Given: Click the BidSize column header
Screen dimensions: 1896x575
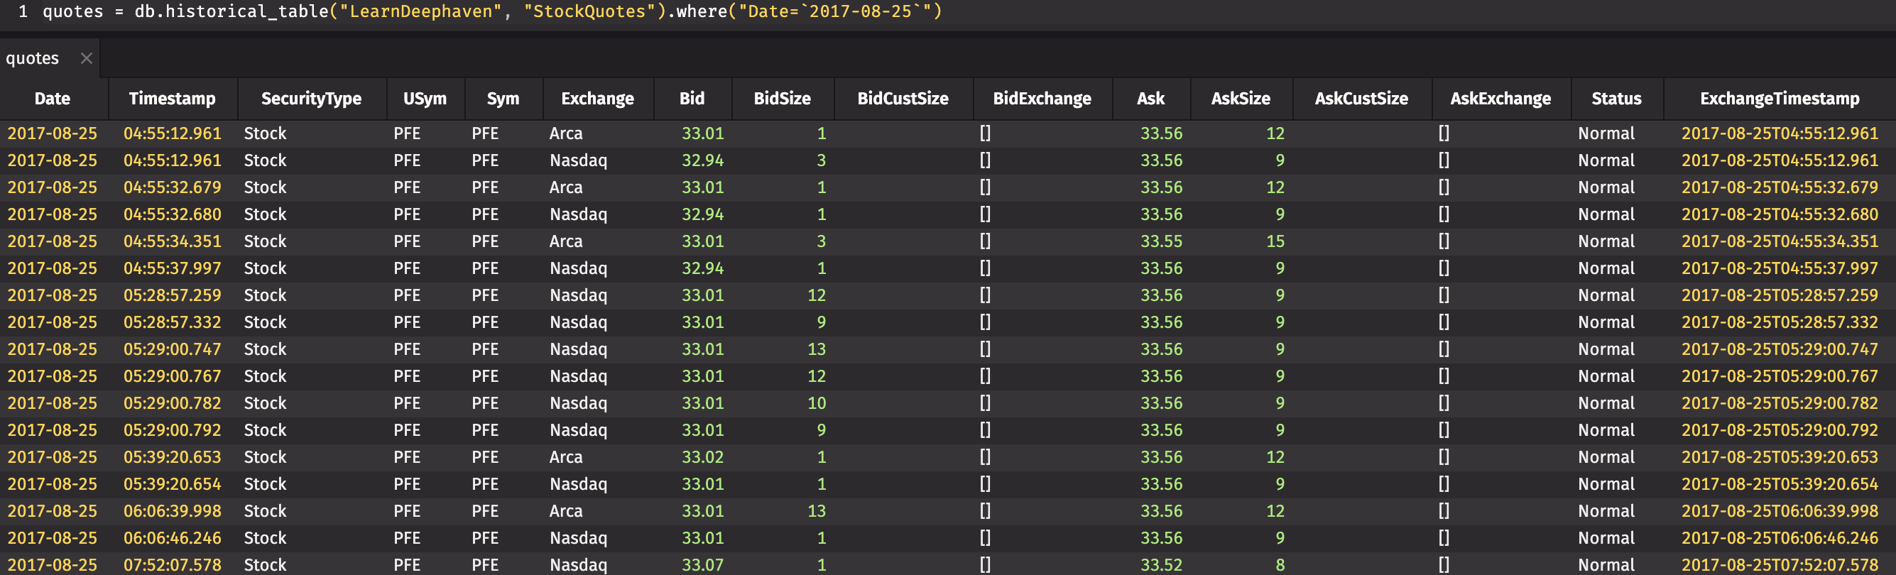Looking at the screenshot, I should pos(782,99).
